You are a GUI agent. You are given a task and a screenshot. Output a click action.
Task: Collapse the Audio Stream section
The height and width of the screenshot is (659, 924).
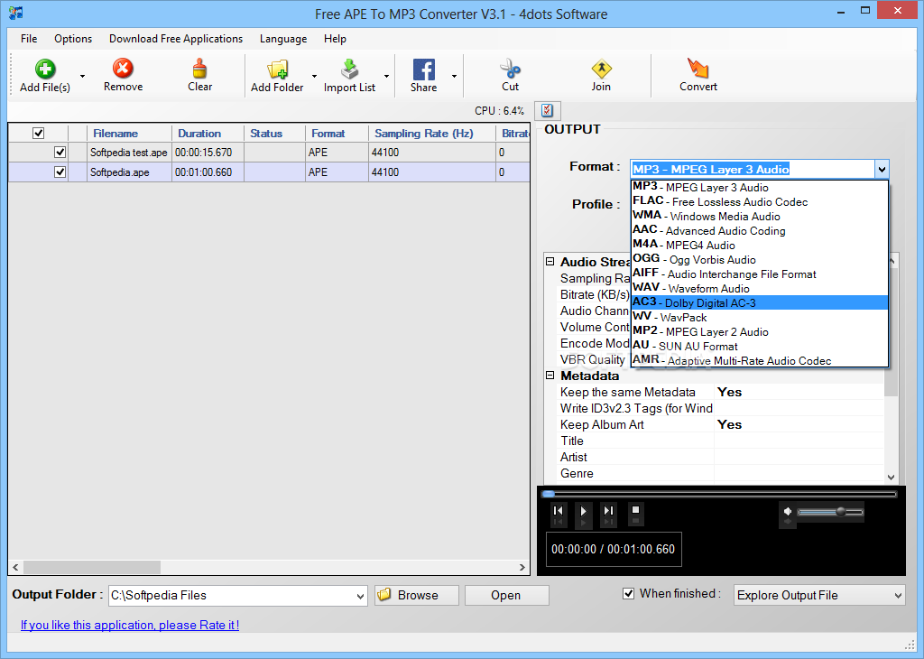[x=550, y=261]
